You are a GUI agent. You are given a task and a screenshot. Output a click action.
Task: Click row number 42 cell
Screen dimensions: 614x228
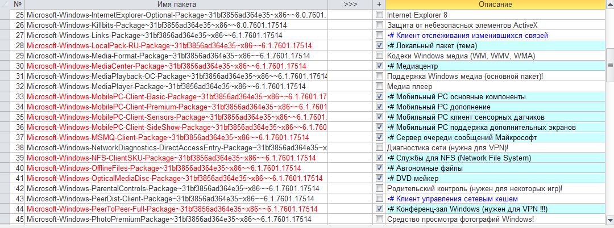point(17,188)
